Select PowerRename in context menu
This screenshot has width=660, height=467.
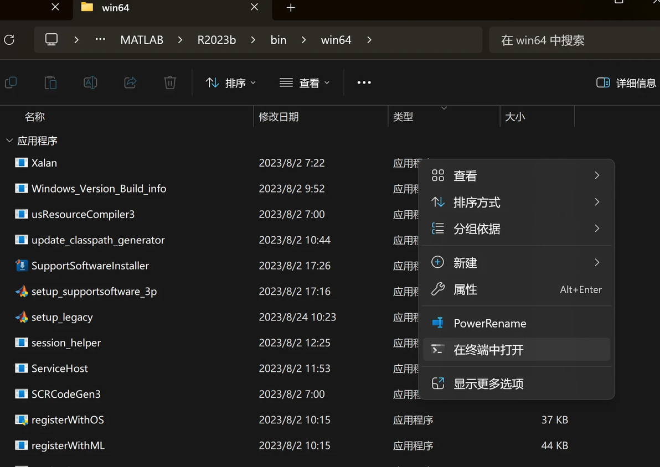coord(517,323)
